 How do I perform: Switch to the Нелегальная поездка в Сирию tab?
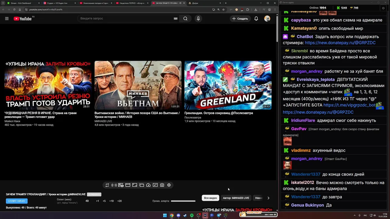tap(96, 3)
